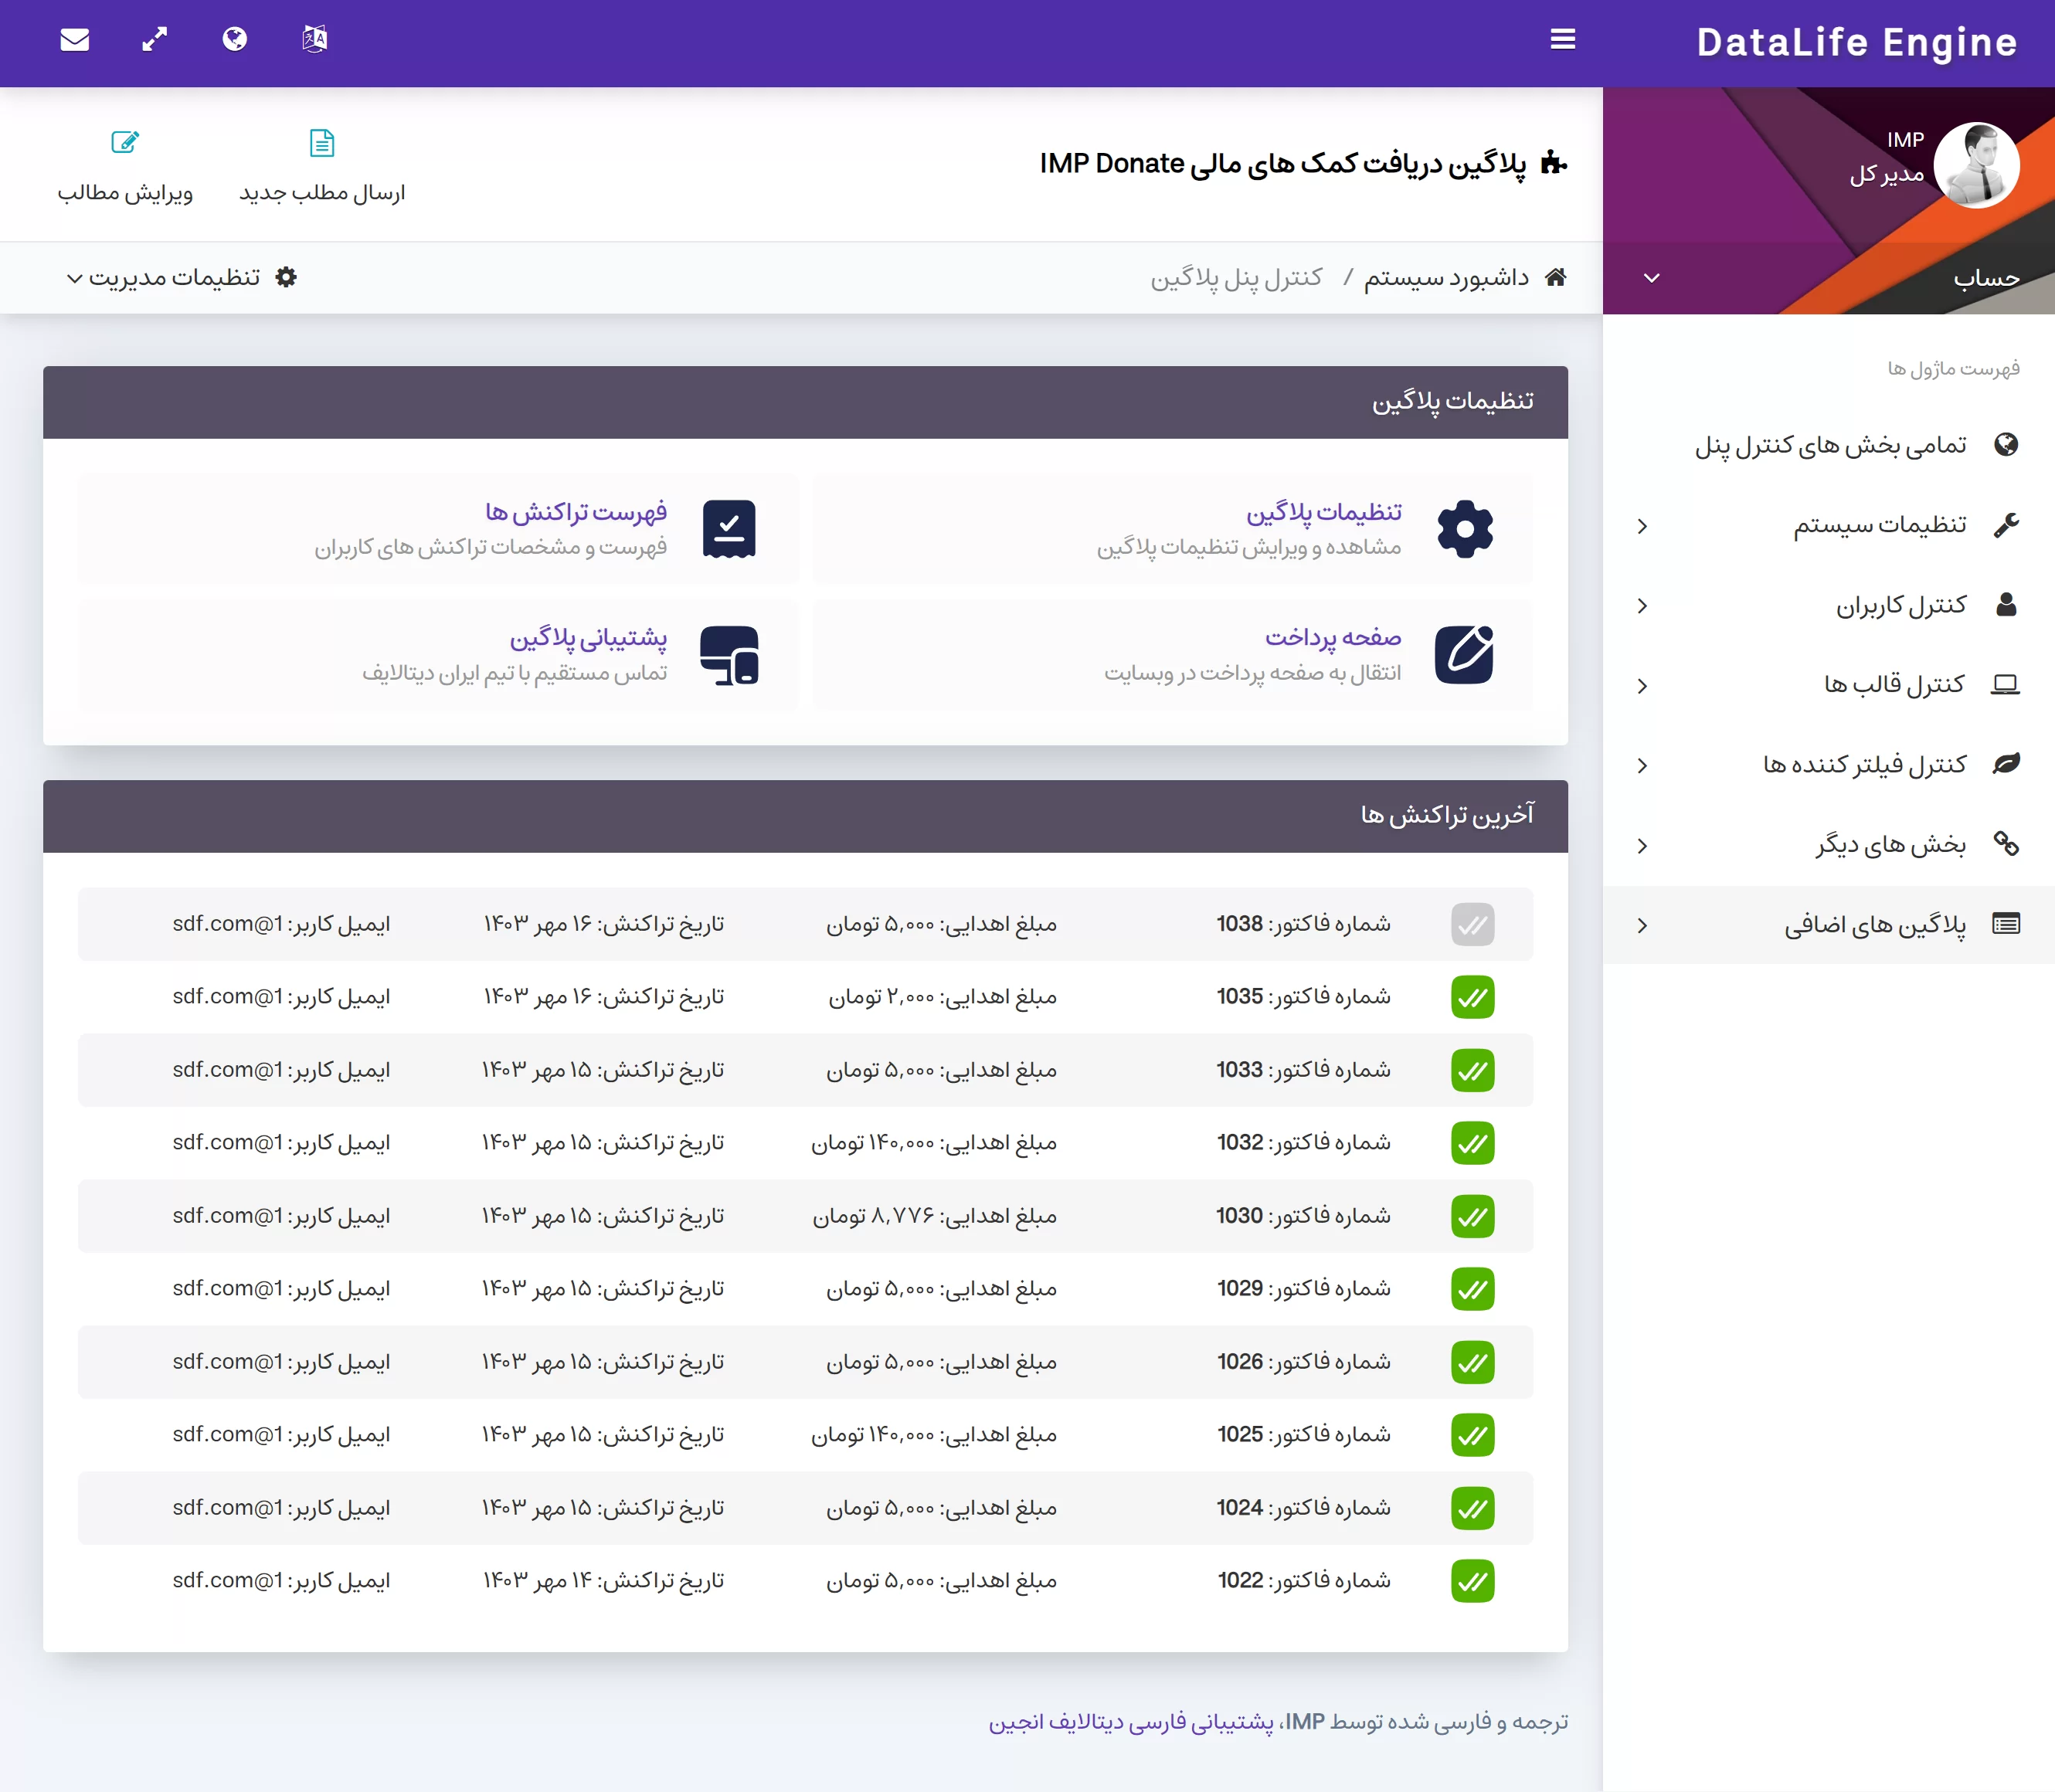Open the language translation icon

click(x=315, y=40)
